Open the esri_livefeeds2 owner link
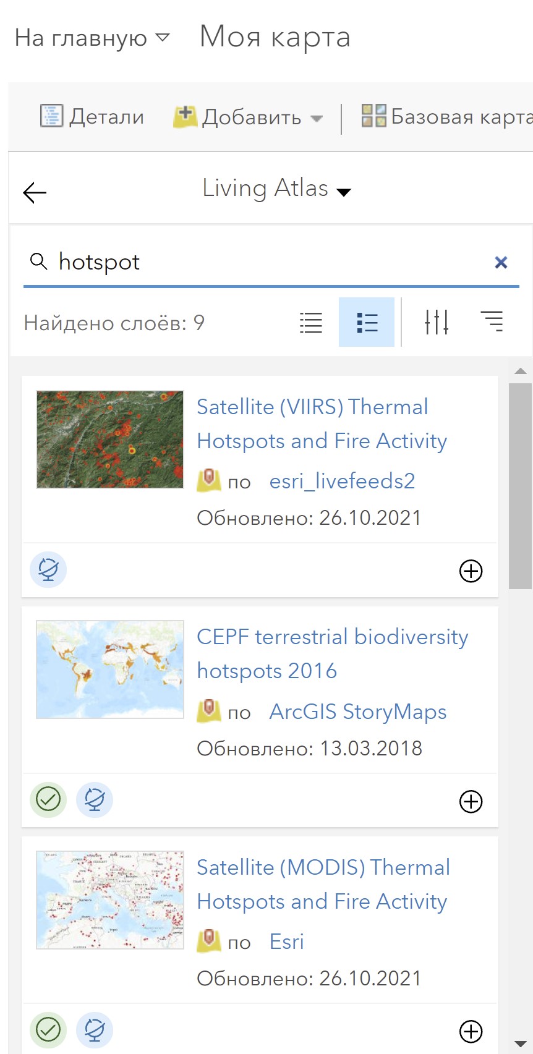This screenshot has width=533, height=1054. tap(342, 481)
